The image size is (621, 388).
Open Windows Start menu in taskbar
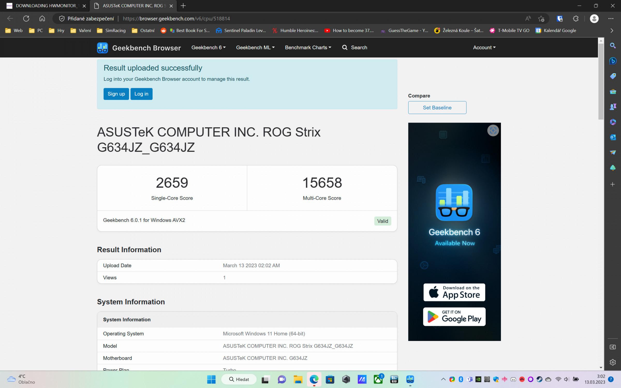pyautogui.click(x=211, y=379)
